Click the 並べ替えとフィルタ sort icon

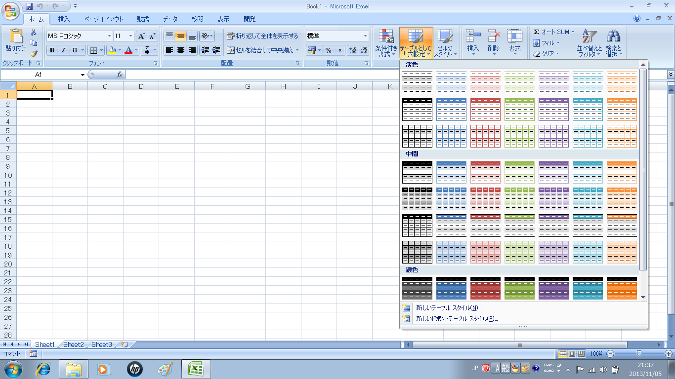pyautogui.click(x=590, y=42)
